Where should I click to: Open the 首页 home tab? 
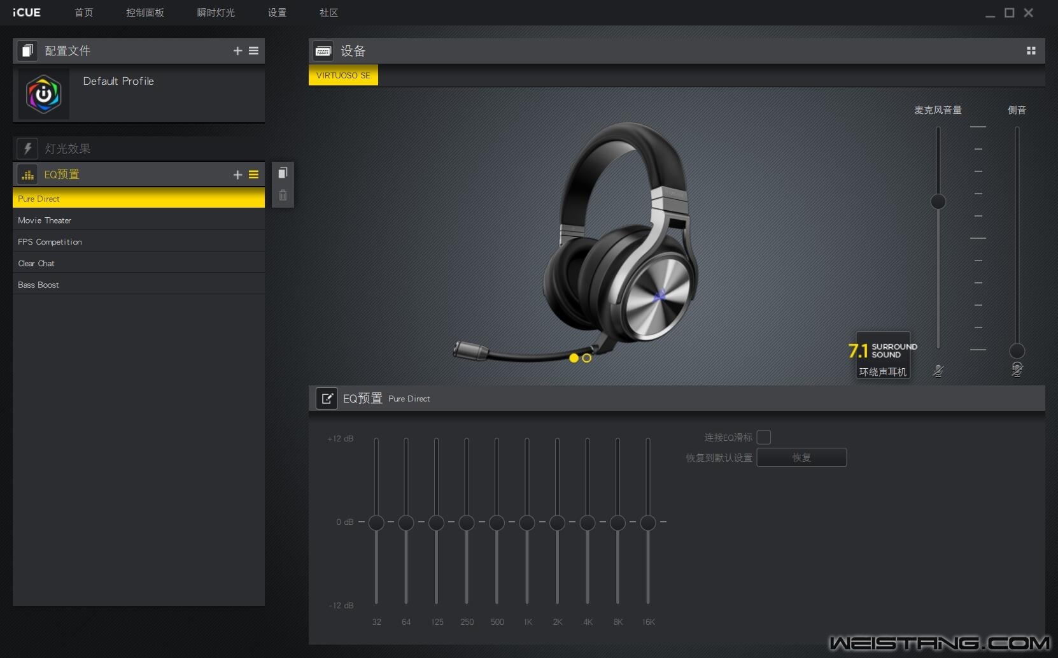83,13
